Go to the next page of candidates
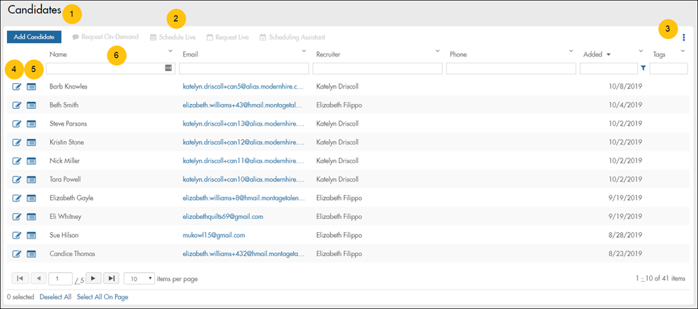This screenshot has height=309, width=698. [94, 278]
